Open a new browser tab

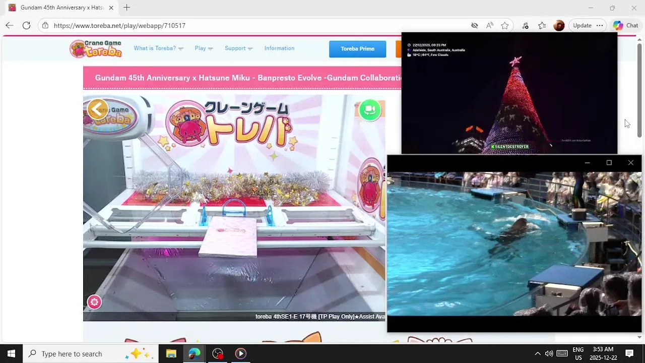tap(127, 8)
